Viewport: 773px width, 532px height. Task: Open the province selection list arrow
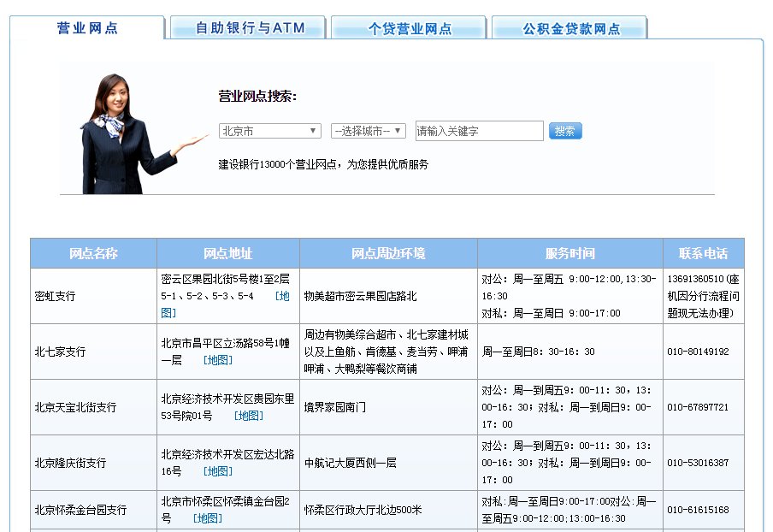click(315, 130)
